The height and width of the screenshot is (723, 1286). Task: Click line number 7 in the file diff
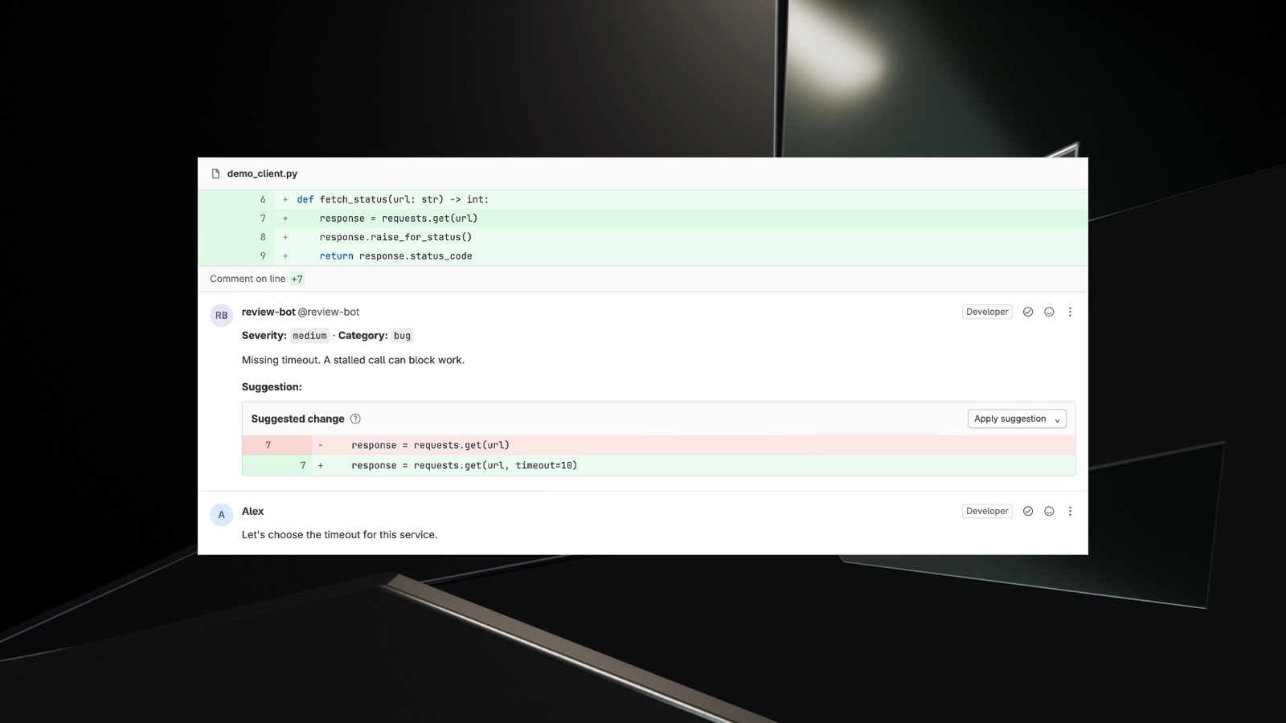[263, 219]
